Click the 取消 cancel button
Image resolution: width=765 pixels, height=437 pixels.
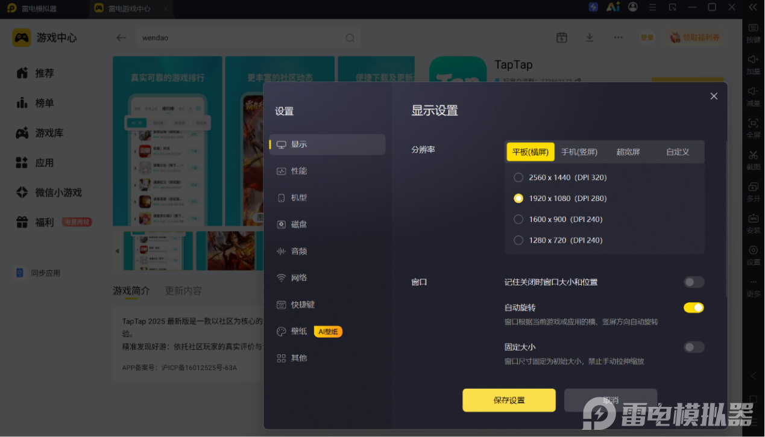coord(611,400)
